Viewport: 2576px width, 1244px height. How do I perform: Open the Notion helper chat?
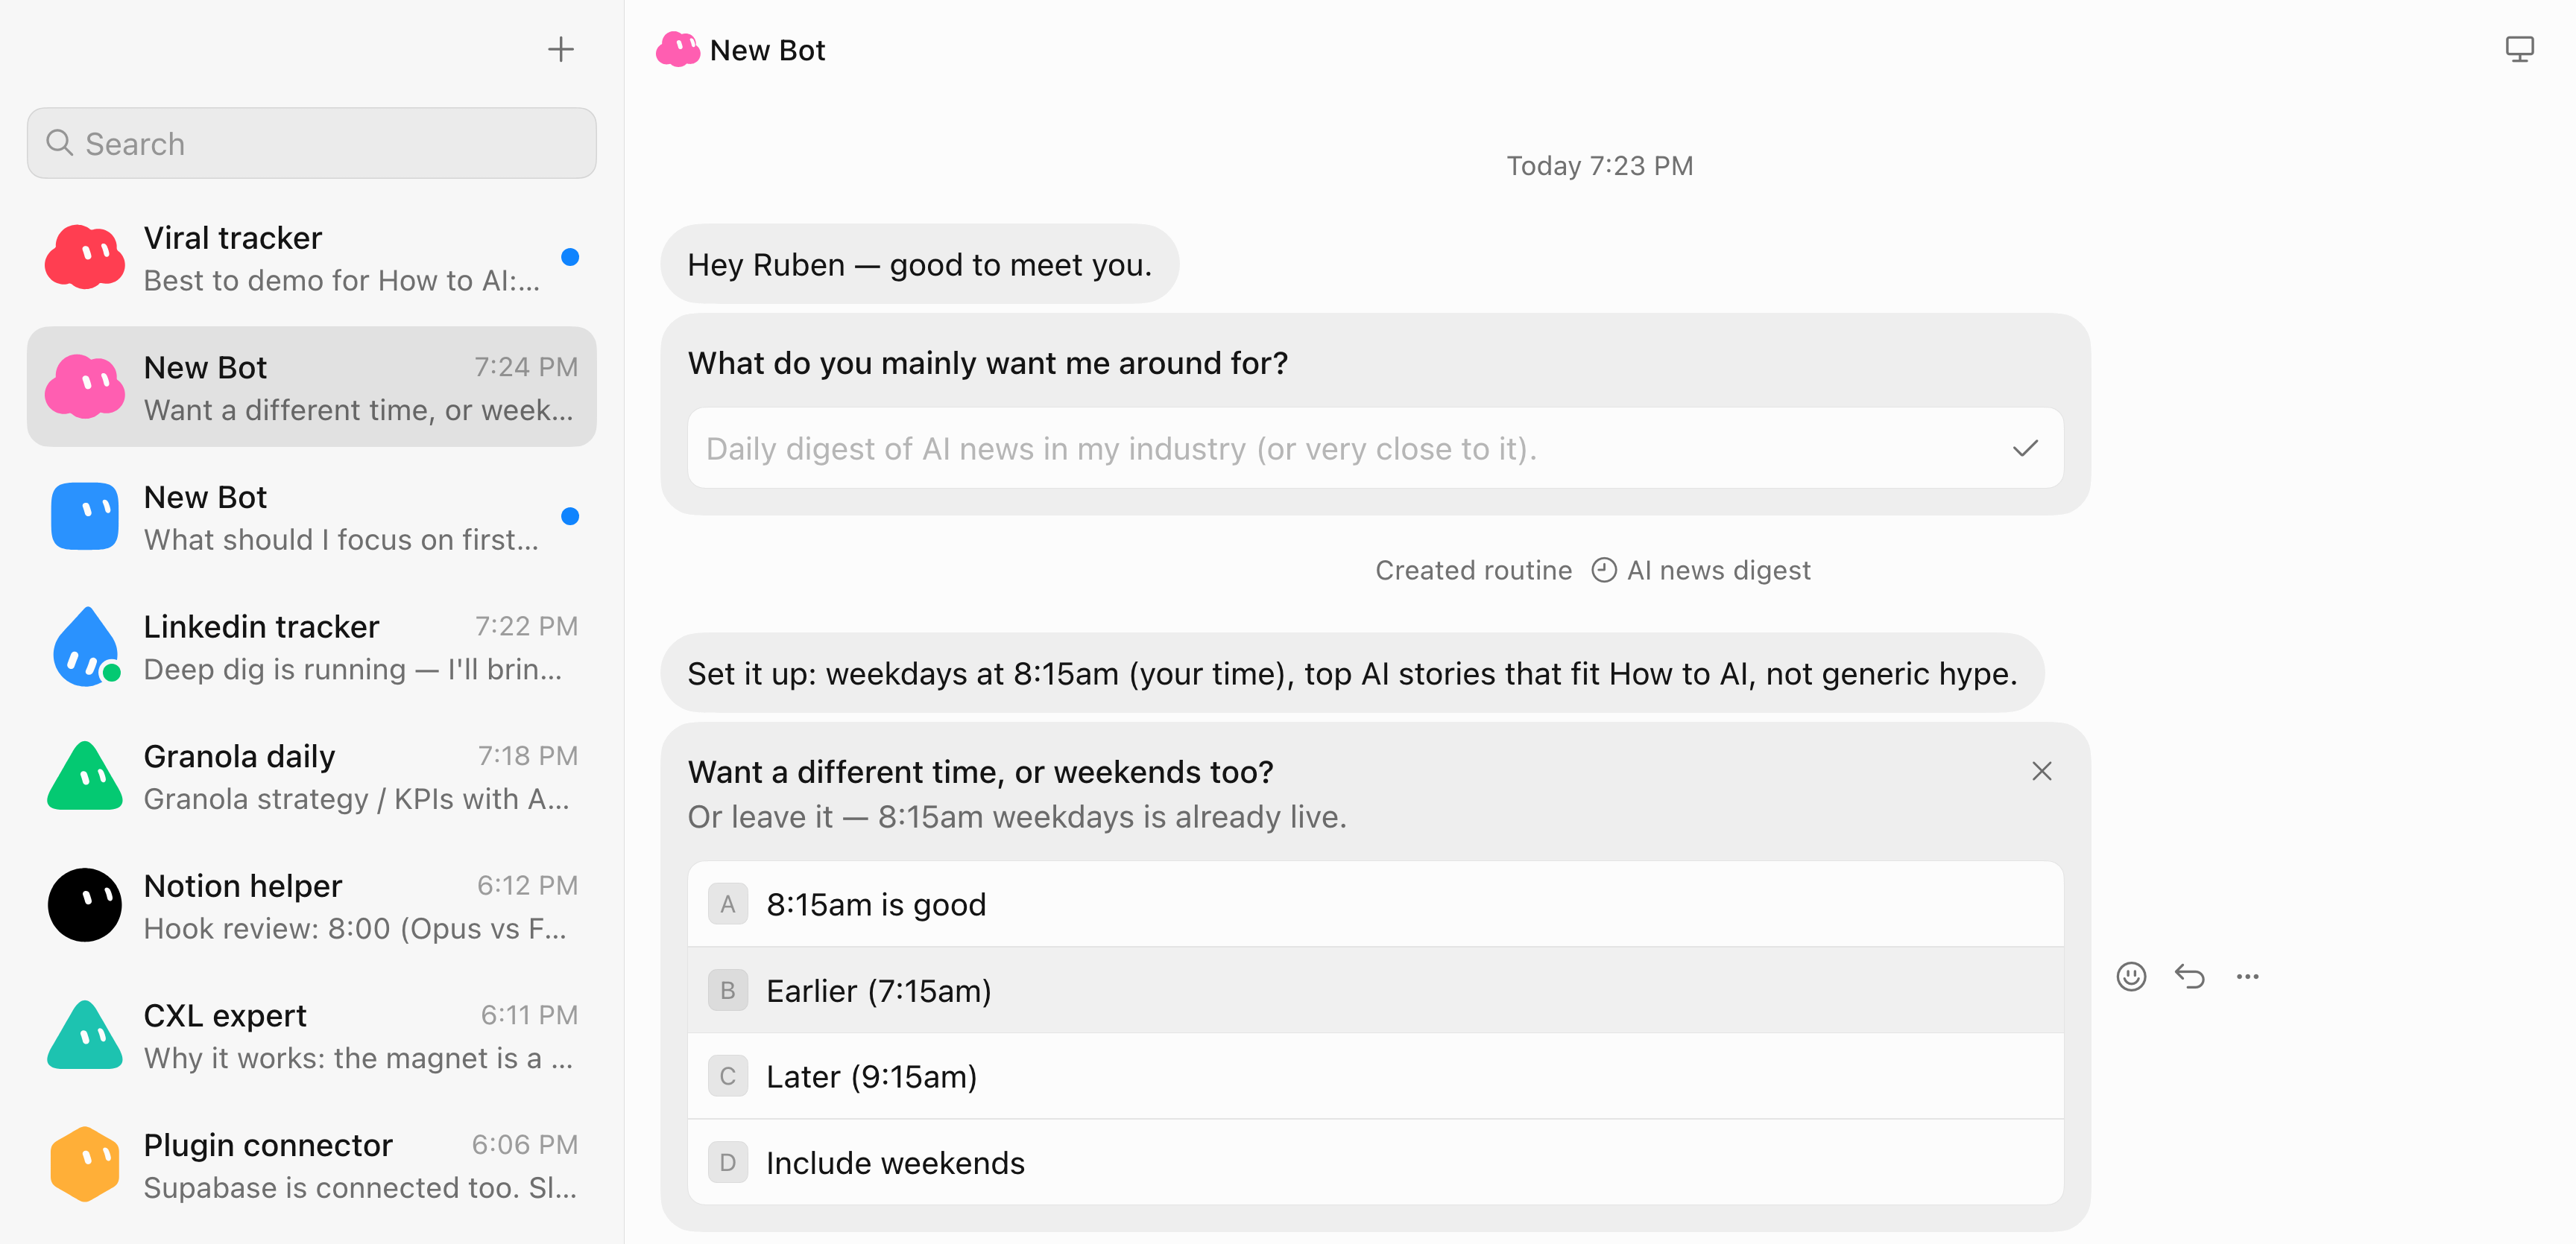click(312, 905)
